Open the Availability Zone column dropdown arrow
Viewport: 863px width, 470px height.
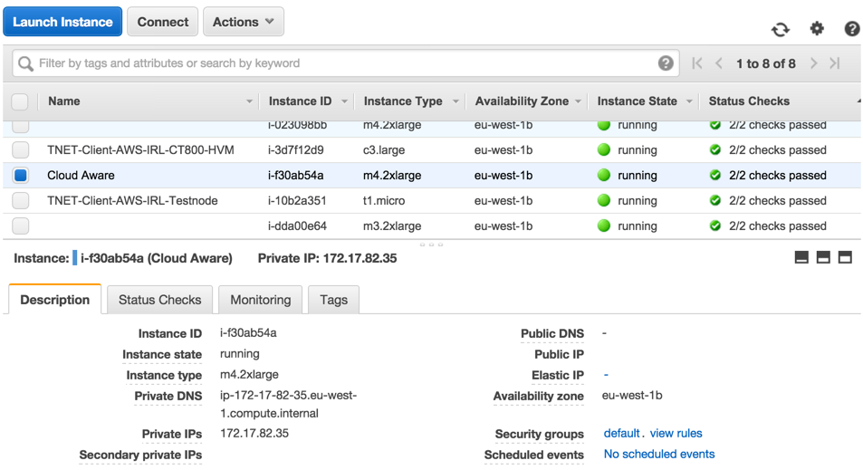coord(579,101)
